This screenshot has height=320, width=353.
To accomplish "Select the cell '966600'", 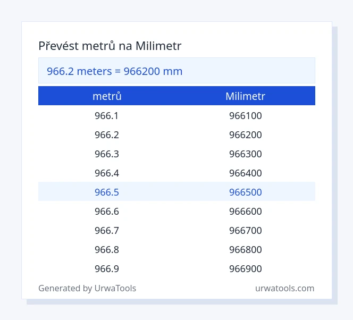I will pyautogui.click(x=246, y=212).
